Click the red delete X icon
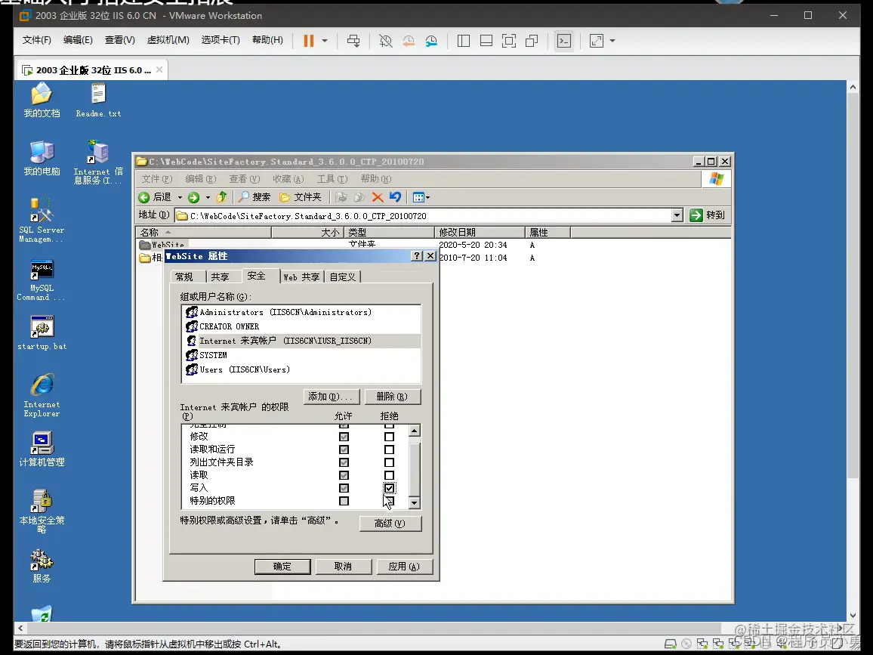The image size is (873, 655). [378, 197]
